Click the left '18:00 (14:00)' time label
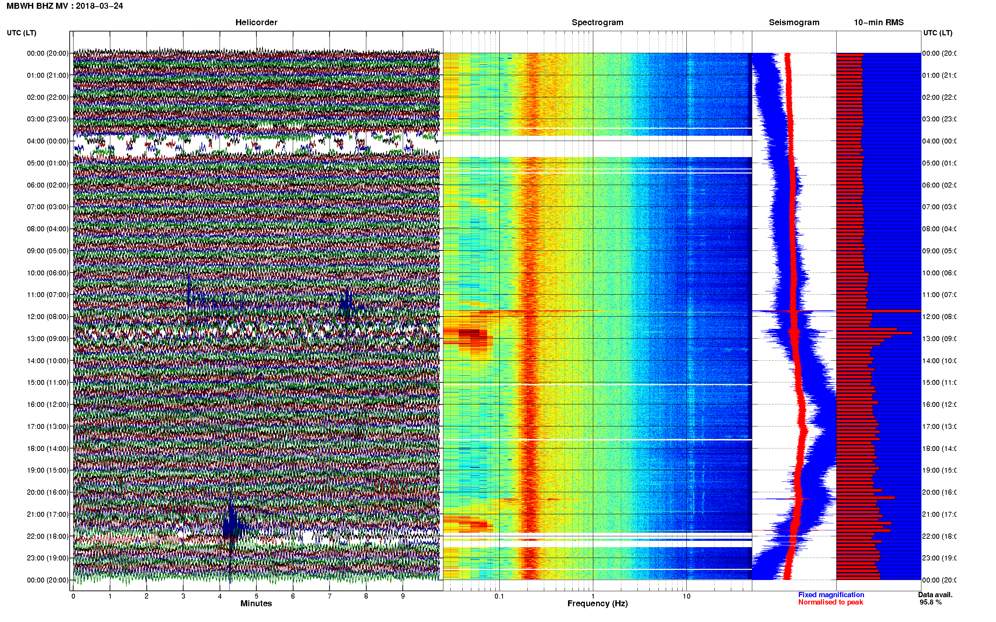The image size is (996, 622). click(x=48, y=448)
